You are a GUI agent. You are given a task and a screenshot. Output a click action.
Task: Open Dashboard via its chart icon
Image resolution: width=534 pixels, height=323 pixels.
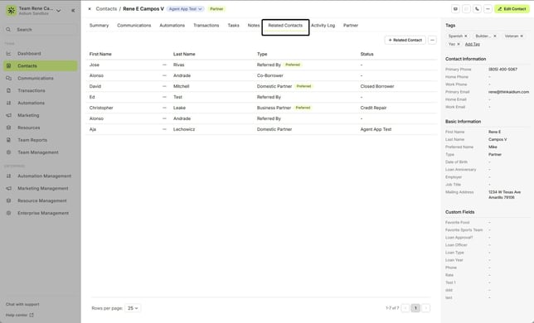tap(8, 53)
